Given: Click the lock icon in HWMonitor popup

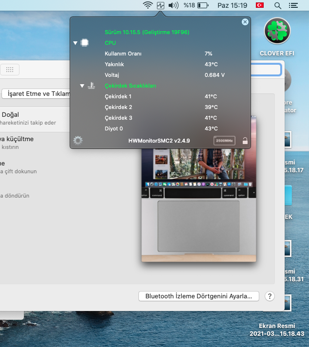Looking at the screenshot, I should point(245,141).
